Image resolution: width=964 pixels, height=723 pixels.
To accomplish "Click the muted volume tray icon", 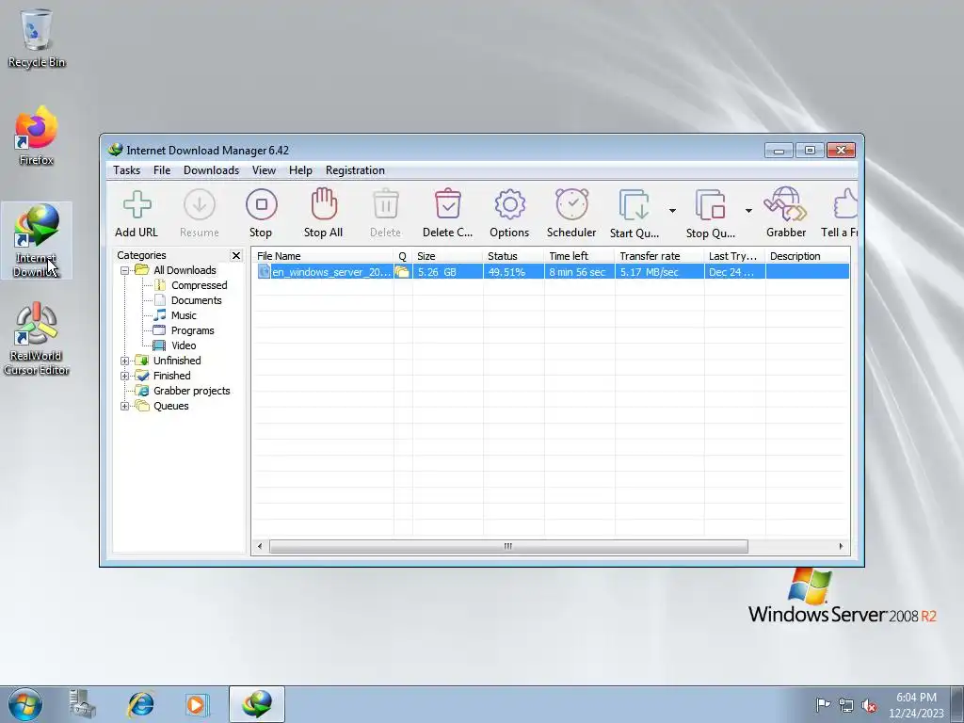I will 869,705.
